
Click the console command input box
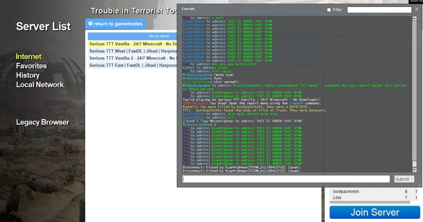286,179
